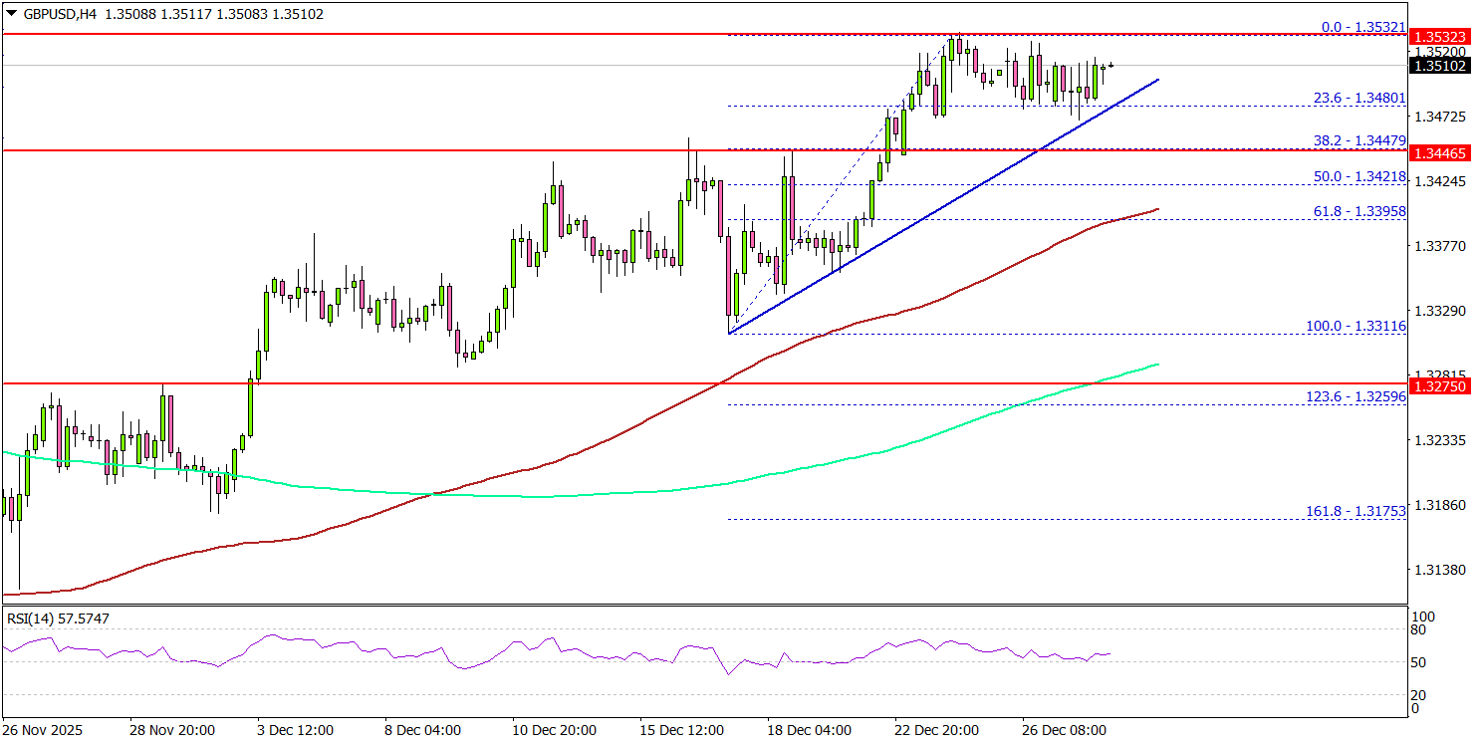Viewport: 1479px width, 744px height.
Task: Select the 61.8 - 1.33958 Fibonacci label
Action: point(1360,210)
